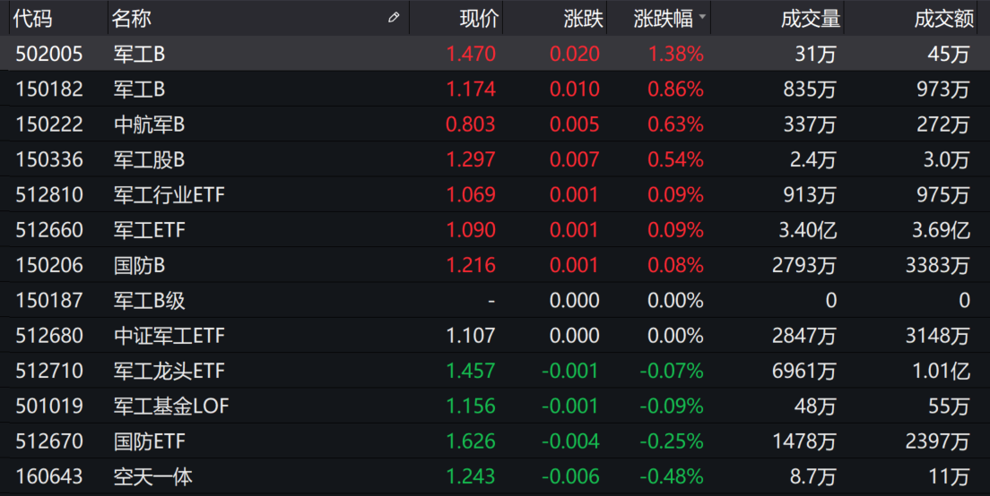Select the row with code 502005
This screenshot has height=496, width=990.
49,54
